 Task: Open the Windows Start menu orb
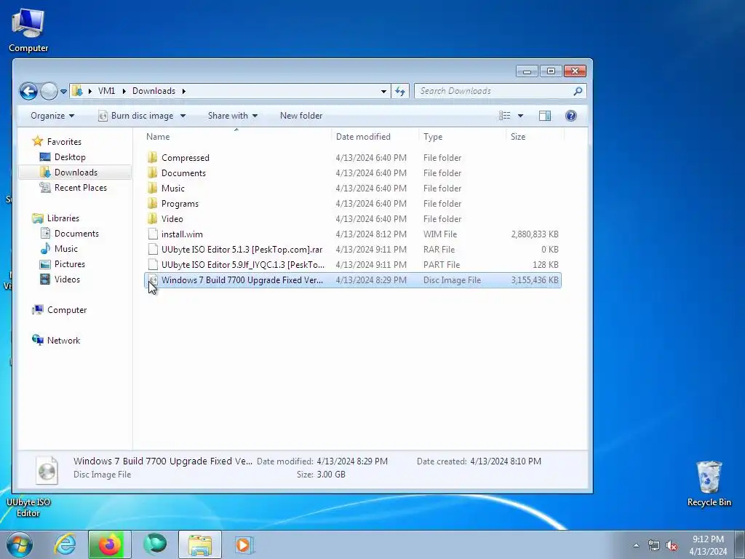click(20, 544)
